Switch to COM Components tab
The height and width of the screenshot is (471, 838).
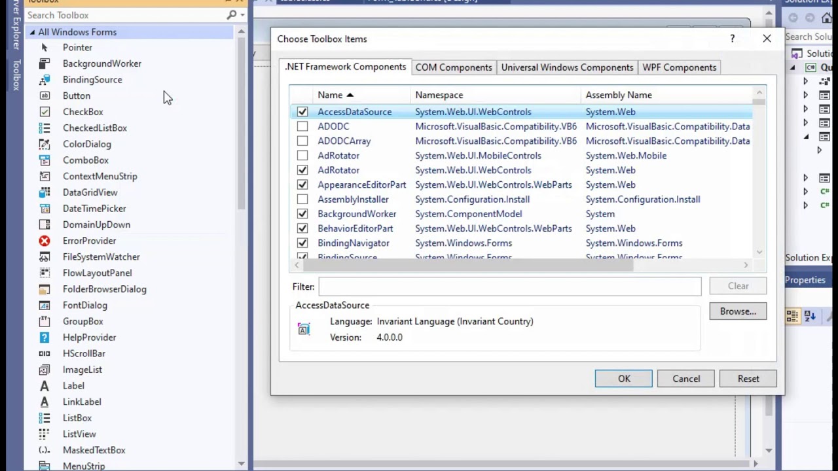[x=454, y=67]
